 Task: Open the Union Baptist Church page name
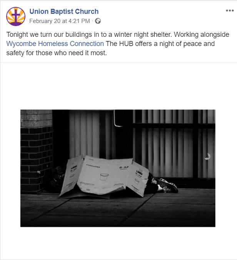[64, 12]
